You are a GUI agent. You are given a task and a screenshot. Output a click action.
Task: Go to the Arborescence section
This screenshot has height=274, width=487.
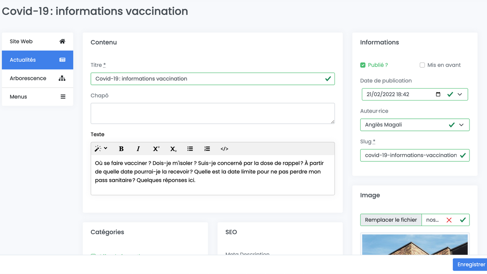click(x=37, y=78)
